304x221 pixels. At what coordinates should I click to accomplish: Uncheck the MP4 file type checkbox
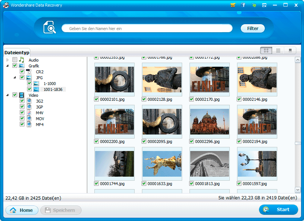tap(22, 125)
